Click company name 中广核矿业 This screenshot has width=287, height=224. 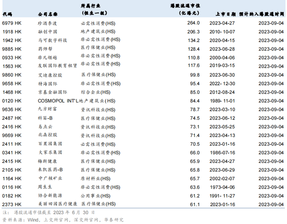50,178
